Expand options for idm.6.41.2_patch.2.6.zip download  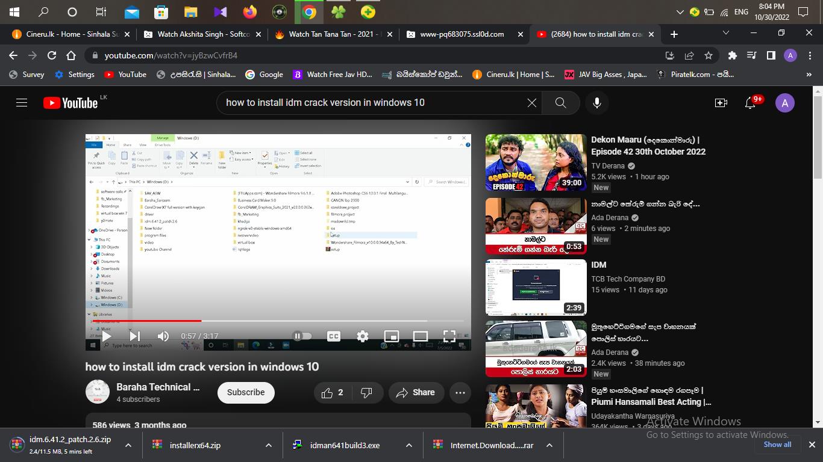[128, 445]
